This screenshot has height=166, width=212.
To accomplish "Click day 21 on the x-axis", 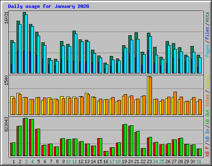I will (x=137, y=161).
